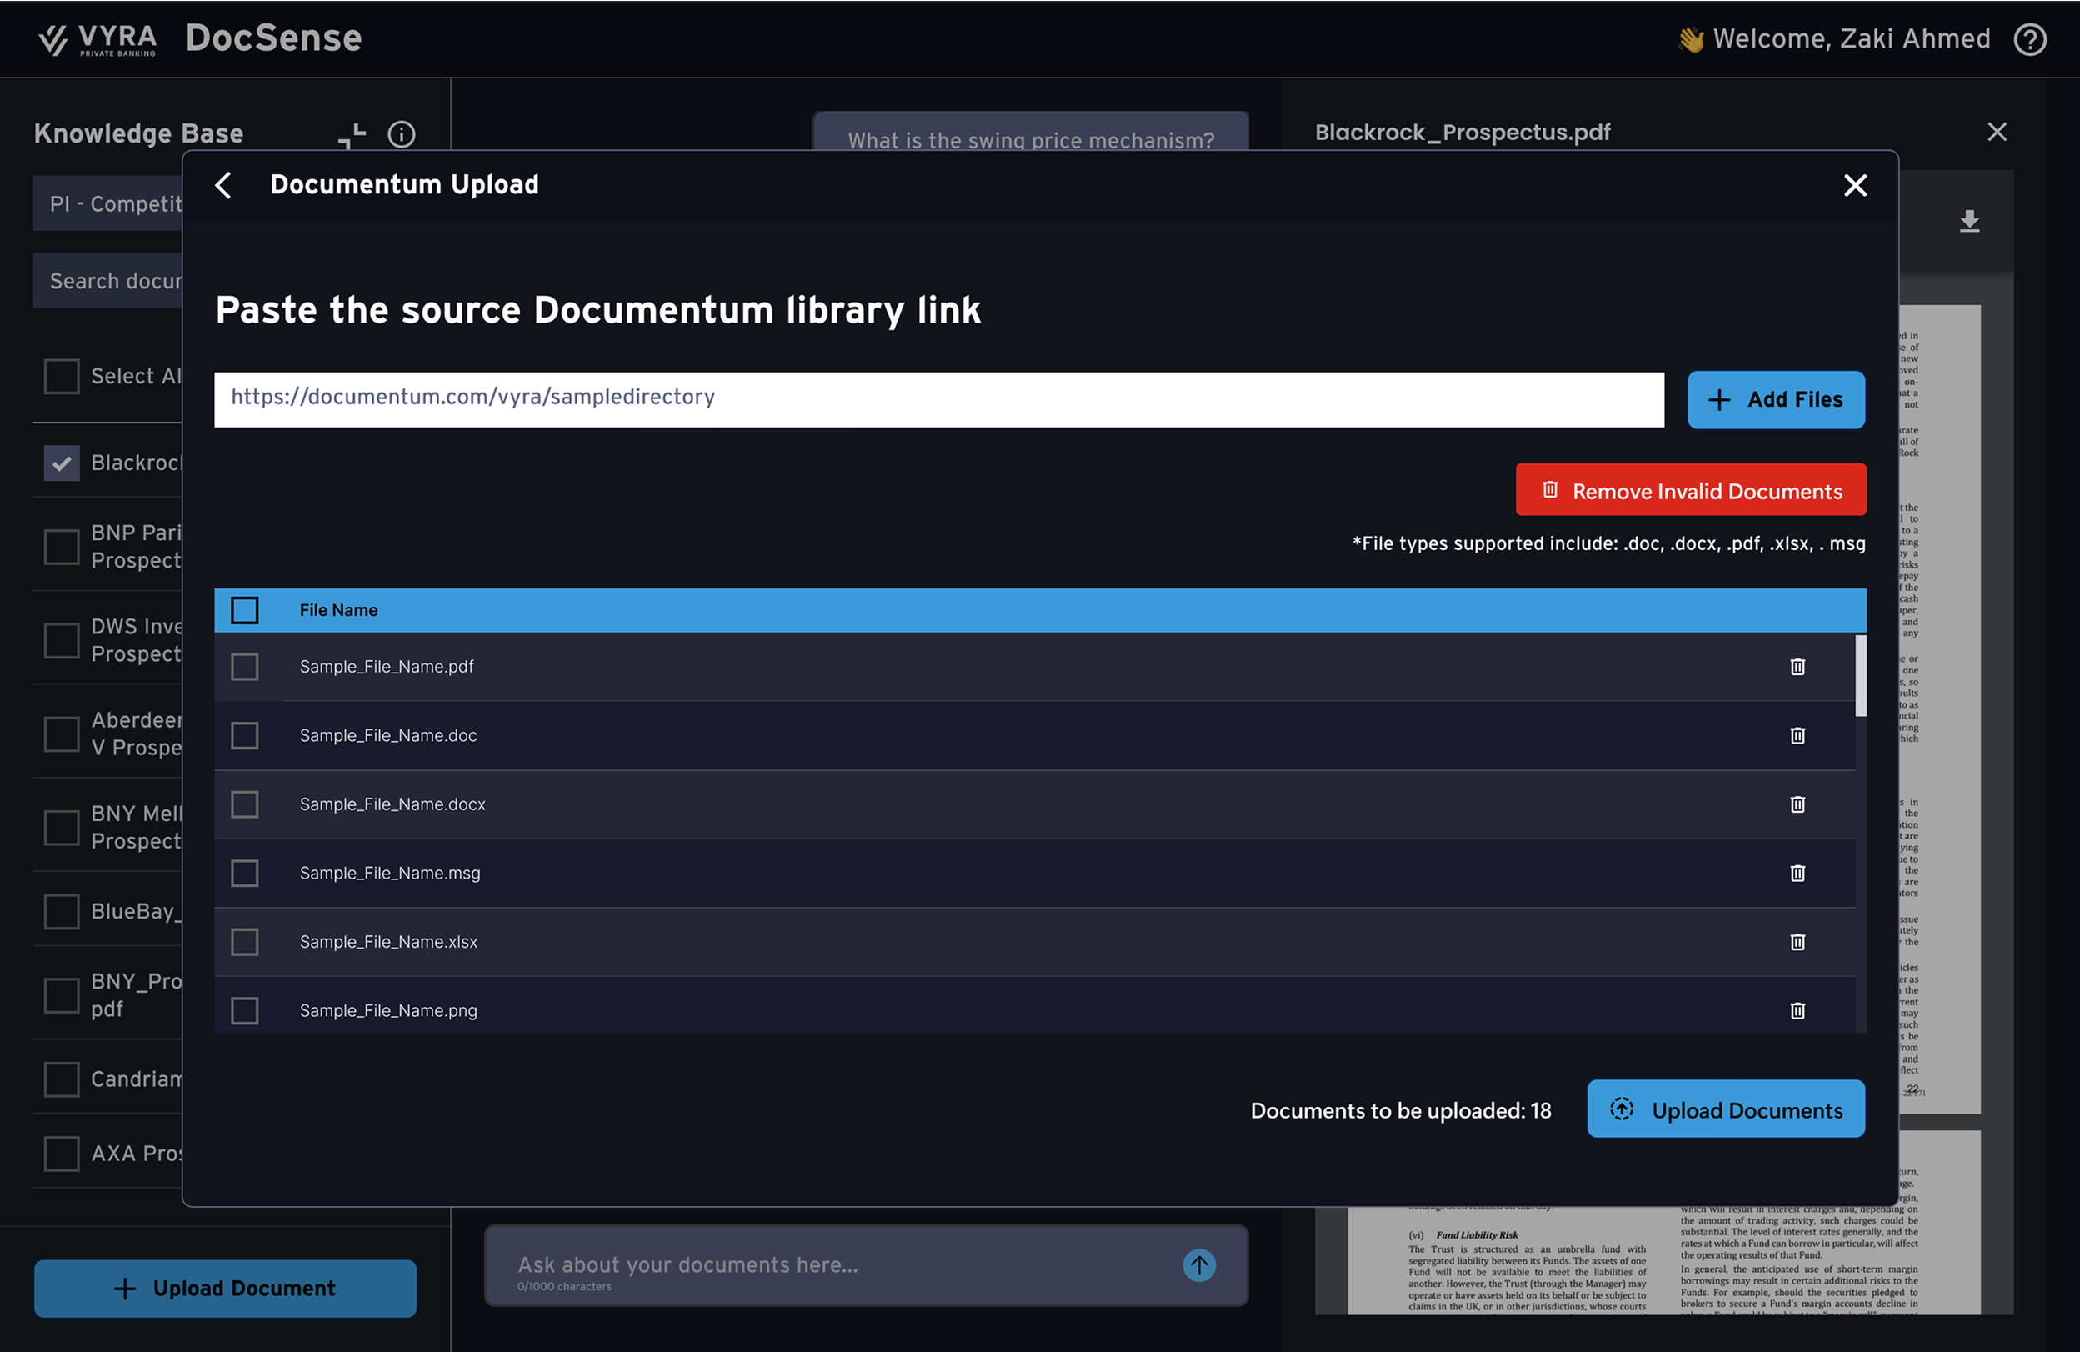Download Blackrock_Prospectus.pdf with download icon
2080x1352 pixels.
[1969, 221]
